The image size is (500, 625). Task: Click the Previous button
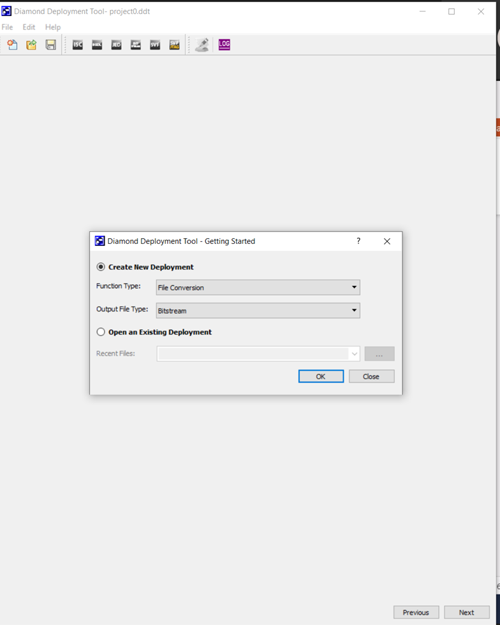pos(416,612)
